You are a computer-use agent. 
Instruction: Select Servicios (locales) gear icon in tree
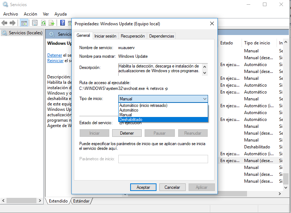pos(4,33)
